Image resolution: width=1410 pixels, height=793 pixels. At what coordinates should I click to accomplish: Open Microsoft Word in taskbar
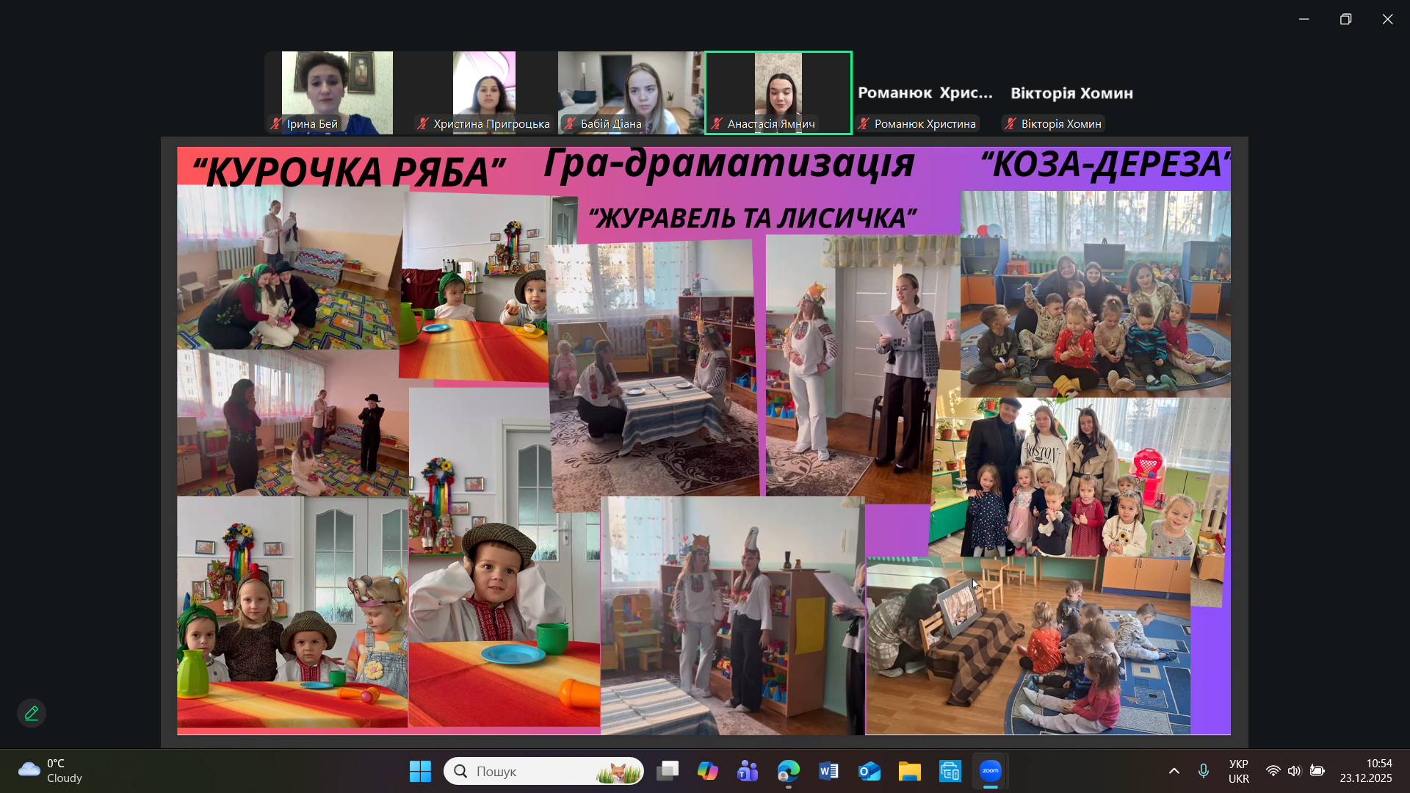tap(828, 771)
